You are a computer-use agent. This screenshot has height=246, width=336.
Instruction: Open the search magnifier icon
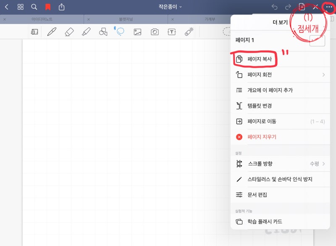click(34, 7)
